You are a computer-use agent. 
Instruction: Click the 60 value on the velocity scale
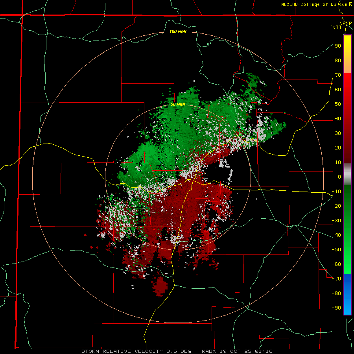click(338, 89)
